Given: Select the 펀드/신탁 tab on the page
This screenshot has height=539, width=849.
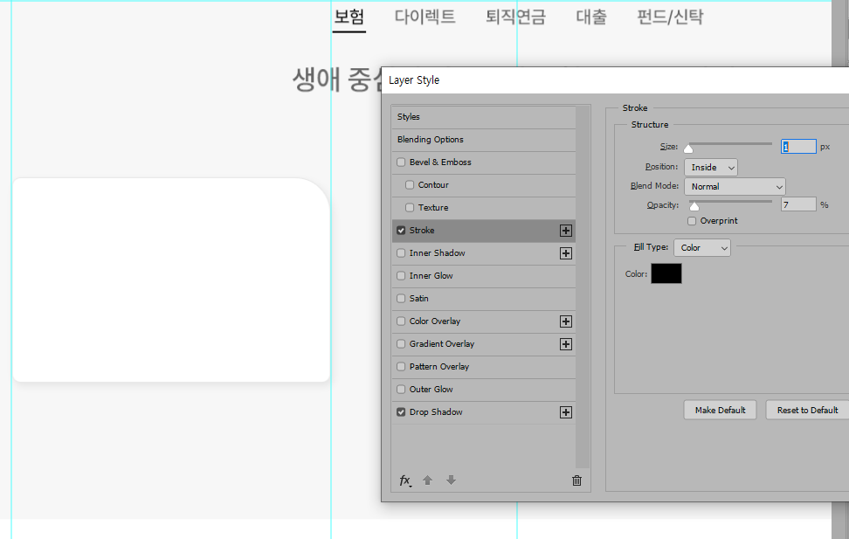Looking at the screenshot, I should pos(670,17).
